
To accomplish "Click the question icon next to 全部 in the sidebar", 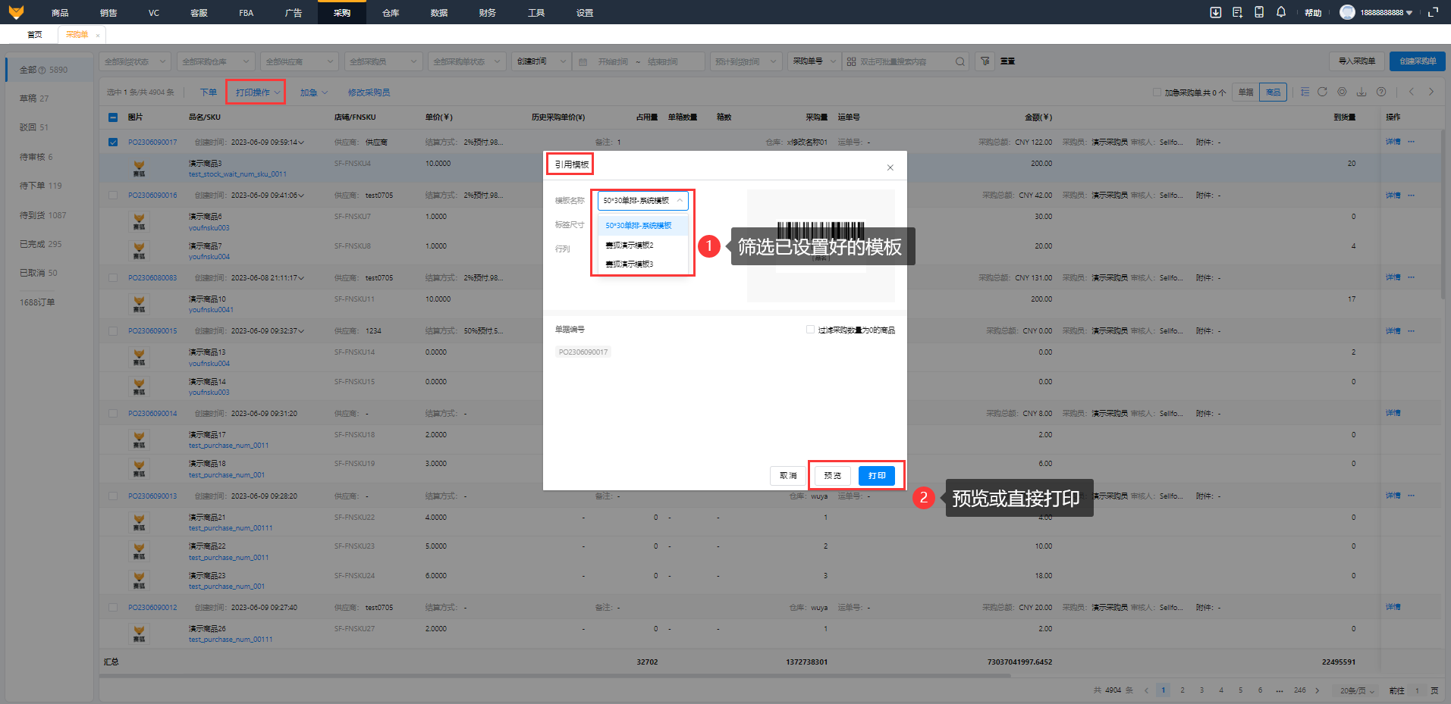I will 42,70.
